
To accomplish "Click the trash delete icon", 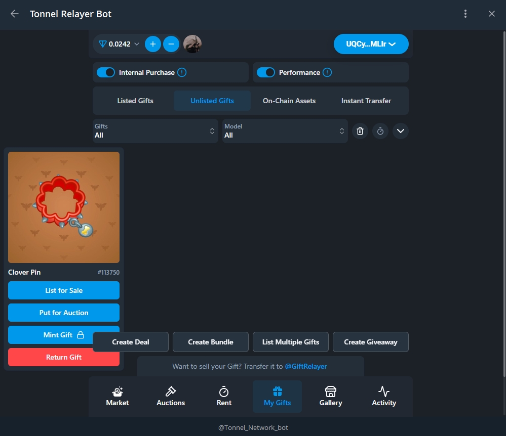I will (x=360, y=131).
